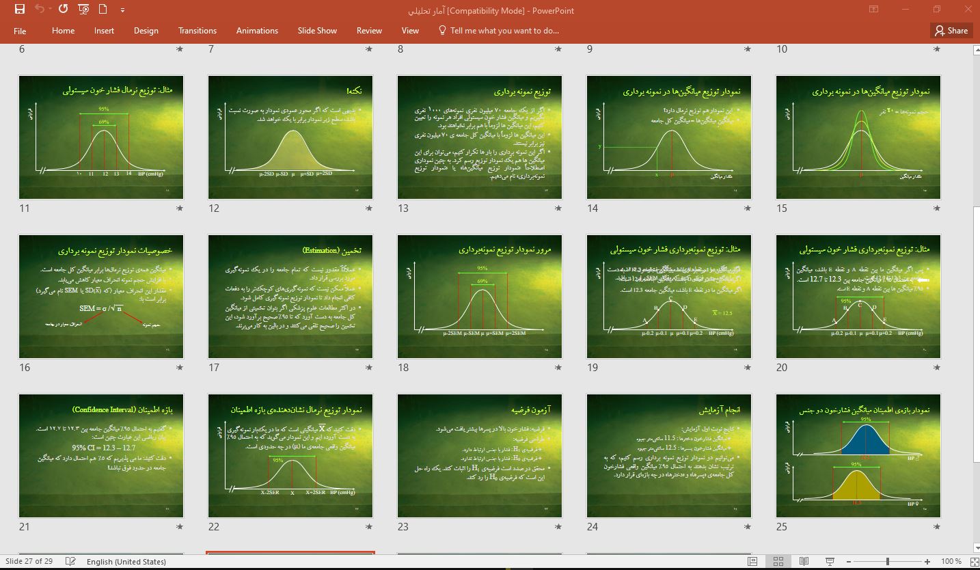
Task: Click the Share button
Action: pyautogui.click(x=951, y=31)
